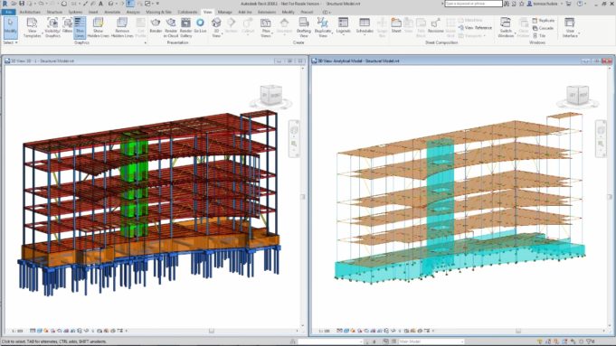Screen dimensions: 616x346
Task: Switch to the Structure ribbon tab
Action: [x=54, y=12]
